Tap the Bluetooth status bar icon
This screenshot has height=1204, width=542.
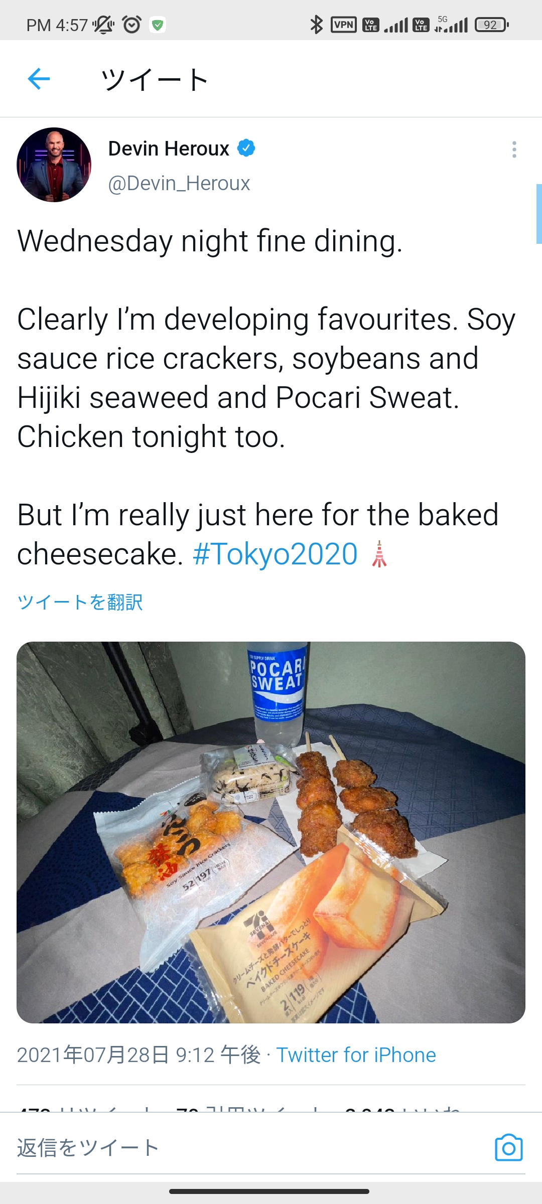(316, 25)
